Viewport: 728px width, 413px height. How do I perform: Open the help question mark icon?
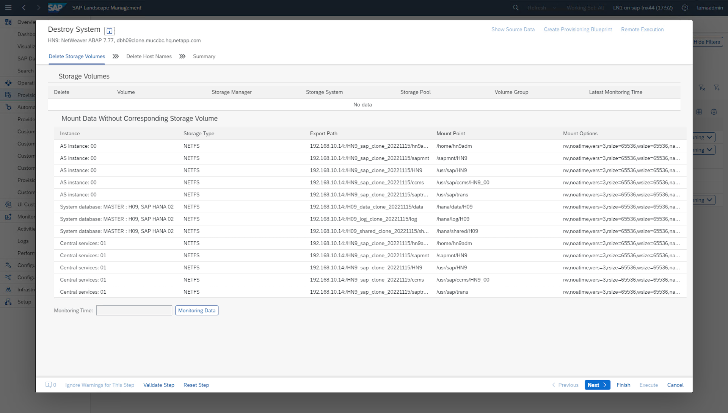click(685, 8)
